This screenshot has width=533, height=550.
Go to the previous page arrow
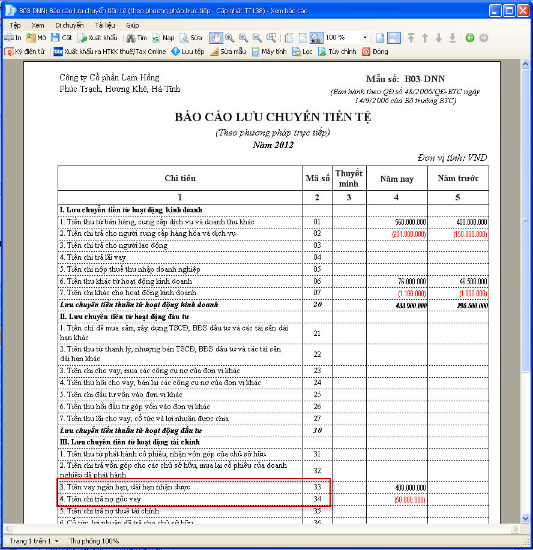425,38
